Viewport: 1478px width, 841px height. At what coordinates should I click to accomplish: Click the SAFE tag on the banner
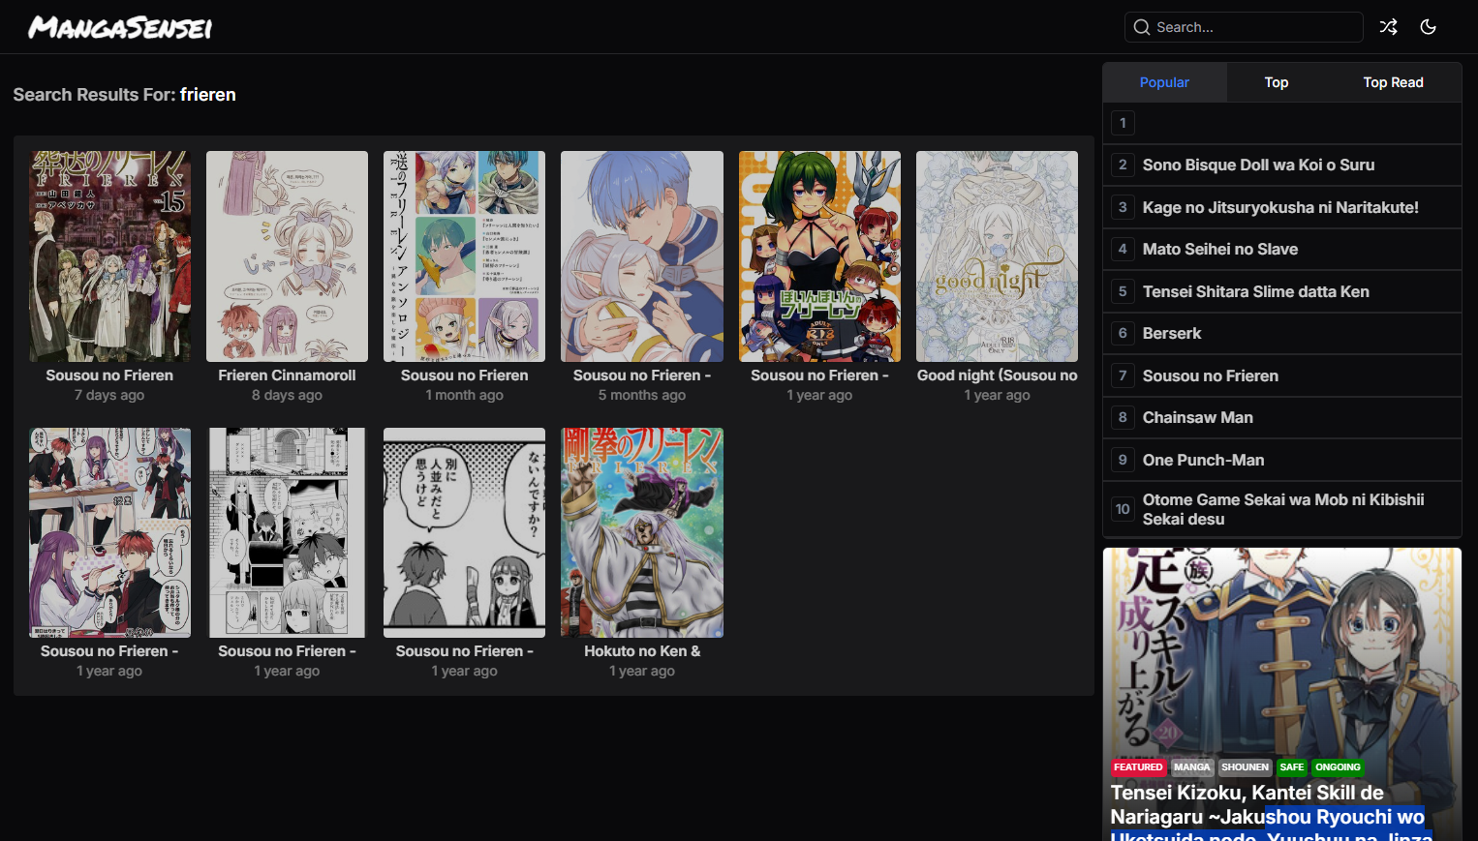(x=1292, y=767)
